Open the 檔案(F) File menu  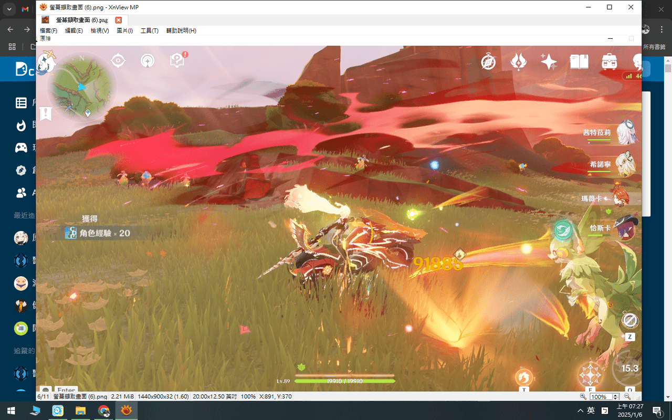[x=48, y=31]
